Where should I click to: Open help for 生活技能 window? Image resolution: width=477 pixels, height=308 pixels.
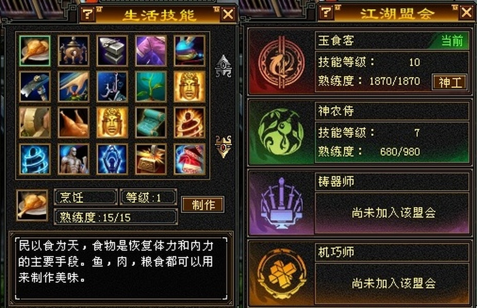pyautogui.click(x=87, y=14)
